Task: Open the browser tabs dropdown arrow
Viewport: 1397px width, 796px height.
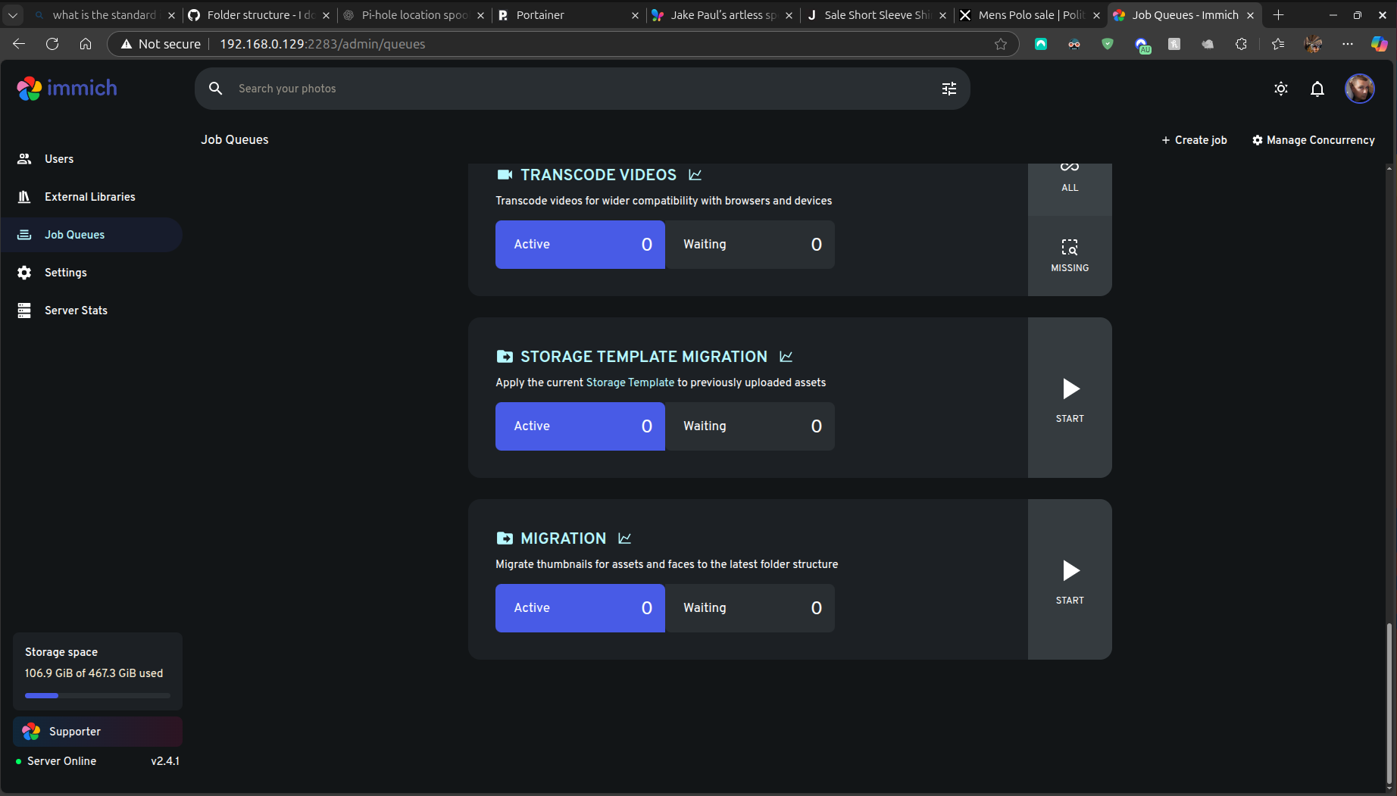Action: pyautogui.click(x=13, y=14)
